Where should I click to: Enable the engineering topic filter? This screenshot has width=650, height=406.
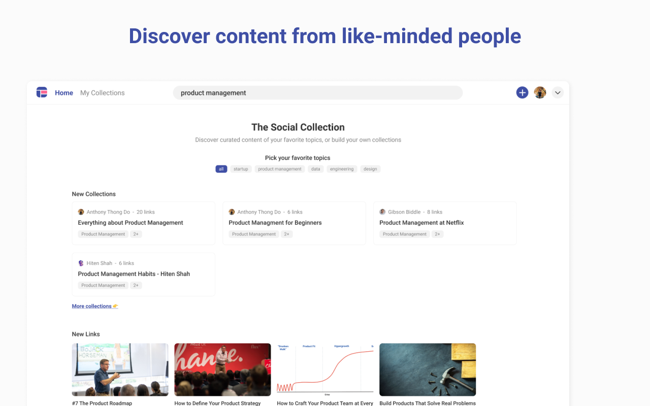coord(342,168)
